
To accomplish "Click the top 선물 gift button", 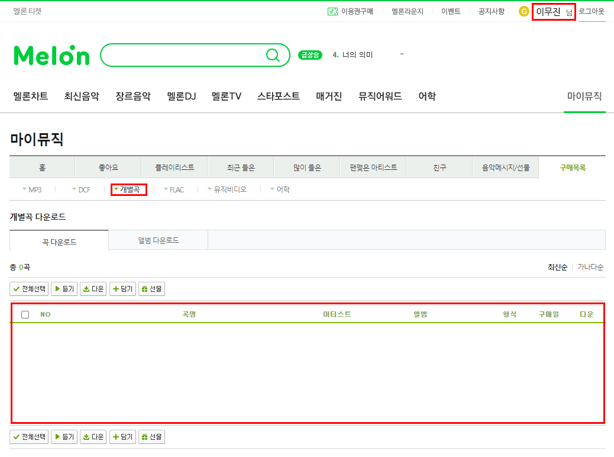I will (151, 289).
